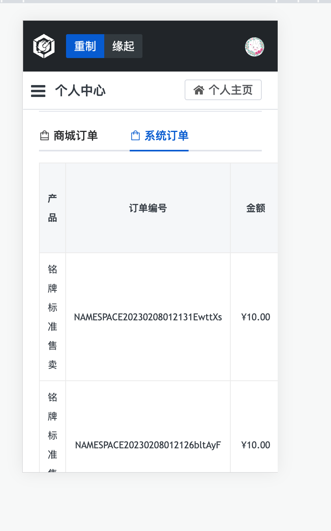Click the hexagon site logo

(44, 46)
